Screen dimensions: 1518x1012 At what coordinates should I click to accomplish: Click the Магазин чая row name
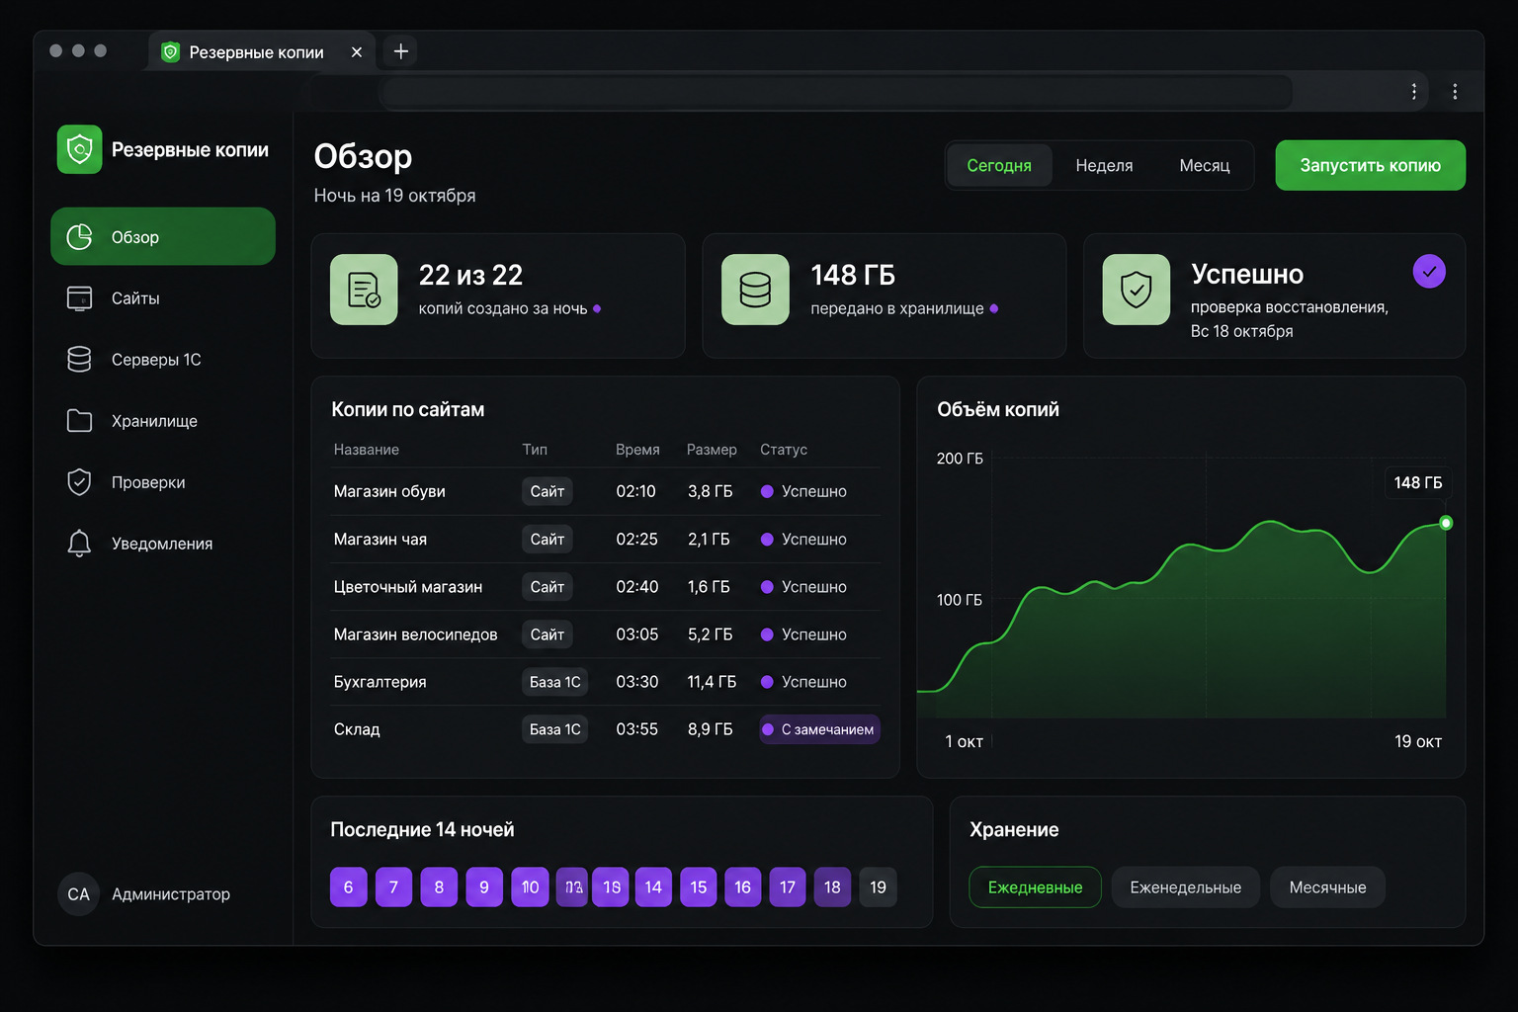tap(380, 540)
